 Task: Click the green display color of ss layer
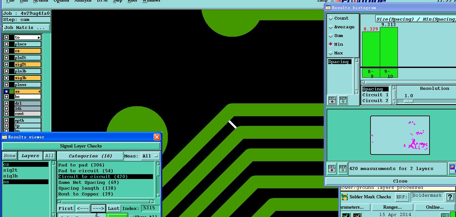click(x=12, y=91)
